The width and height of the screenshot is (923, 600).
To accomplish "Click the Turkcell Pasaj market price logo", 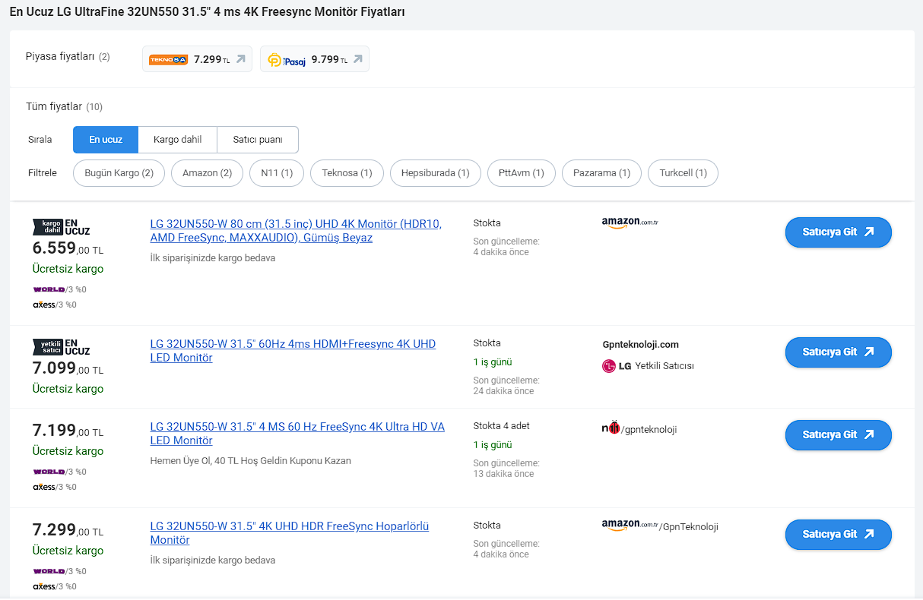I will click(286, 59).
